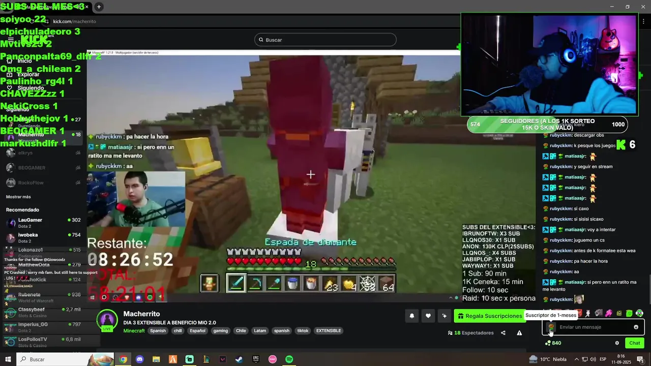
Task: Report the stream with the warning icon
Action: [x=519, y=333]
